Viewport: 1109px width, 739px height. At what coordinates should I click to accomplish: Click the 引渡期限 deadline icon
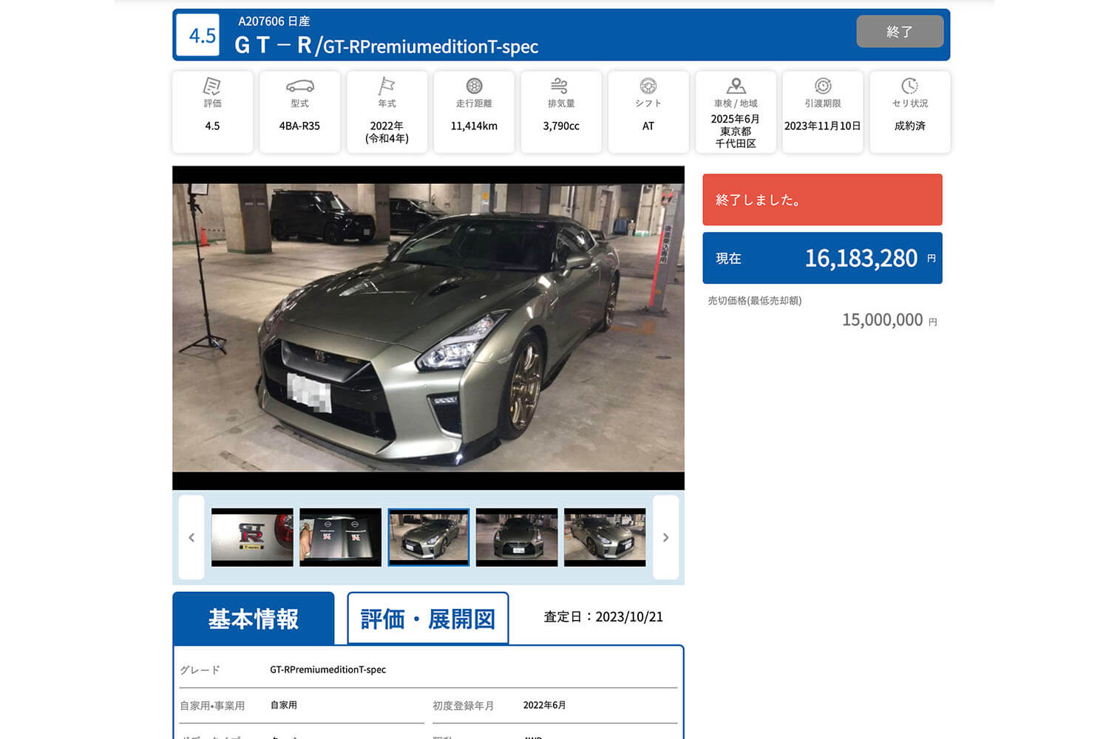click(823, 86)
